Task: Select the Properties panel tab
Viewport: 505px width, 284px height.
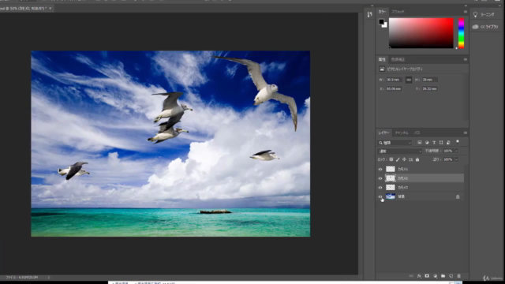Action: [x=382, y=60]
